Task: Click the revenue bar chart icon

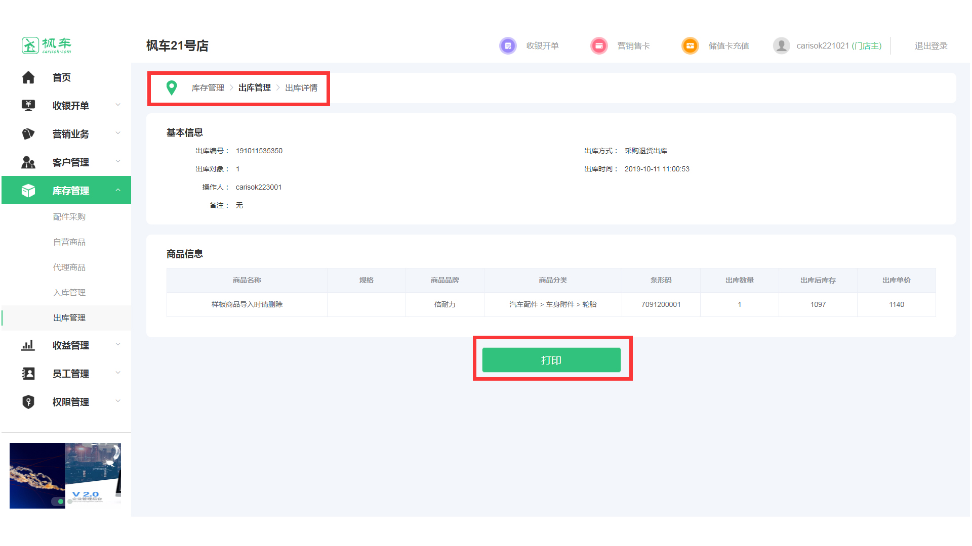Action: point(28,345)
